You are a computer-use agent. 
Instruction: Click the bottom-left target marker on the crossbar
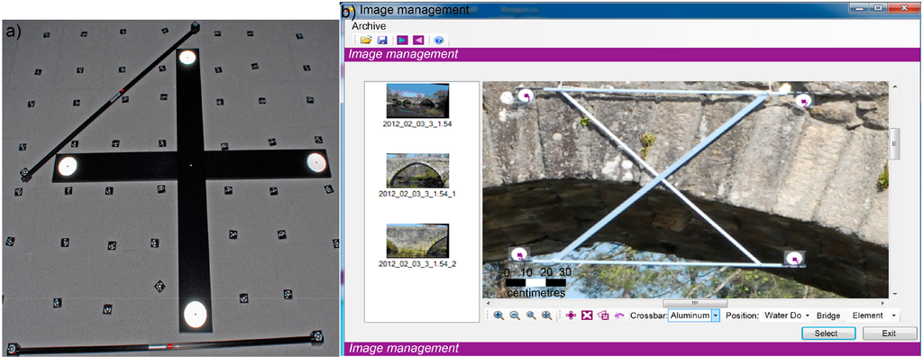tap(518, 254)
